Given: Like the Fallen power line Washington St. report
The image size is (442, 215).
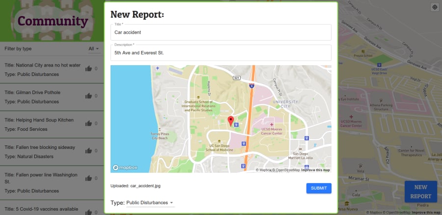Looking at the screenshot, I should 88,178.
